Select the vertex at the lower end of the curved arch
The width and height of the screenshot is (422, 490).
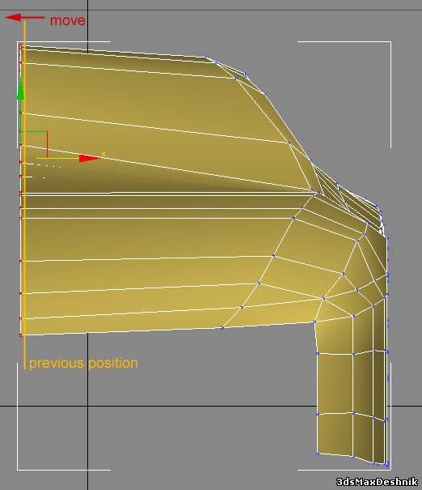(222, 327)
